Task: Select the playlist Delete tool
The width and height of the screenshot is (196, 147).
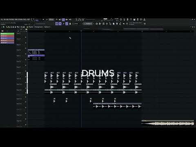Action: [11, 27]
